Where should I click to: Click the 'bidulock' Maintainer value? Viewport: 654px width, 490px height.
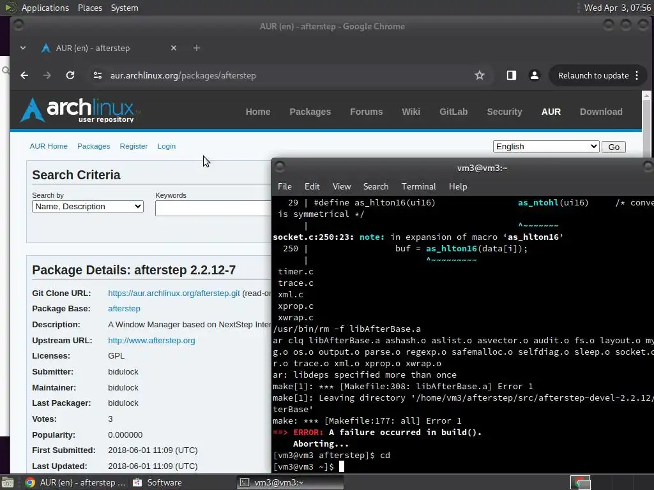[123, 387]
